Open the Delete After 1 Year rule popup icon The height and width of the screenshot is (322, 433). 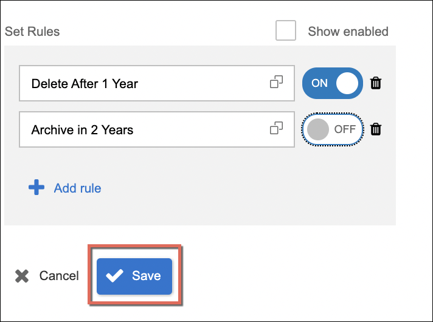tap(277, 82)
